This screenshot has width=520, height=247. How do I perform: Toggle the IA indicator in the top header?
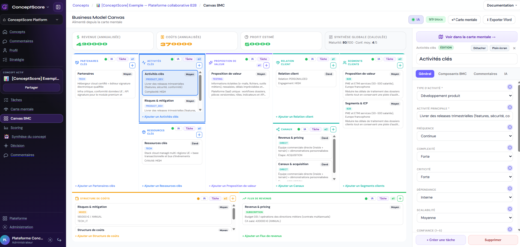click(x=416, y=19)
